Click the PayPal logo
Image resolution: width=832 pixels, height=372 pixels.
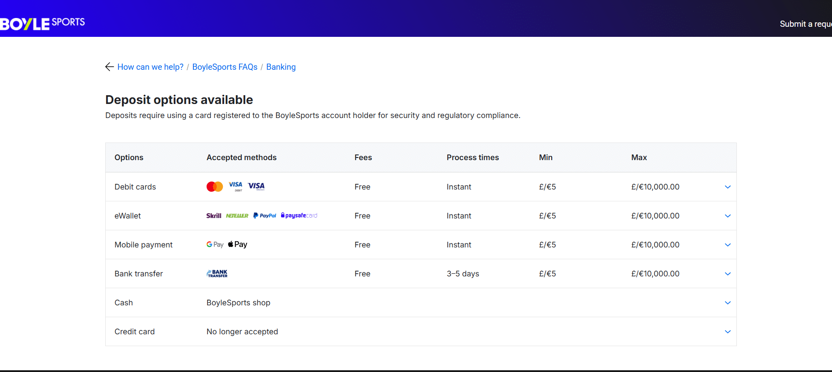coord(265,216)
